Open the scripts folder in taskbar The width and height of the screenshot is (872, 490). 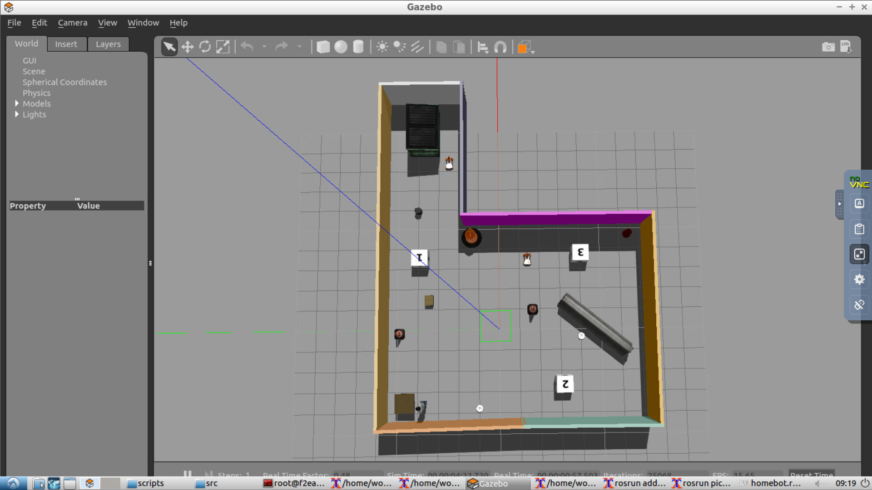coord(146,483)
